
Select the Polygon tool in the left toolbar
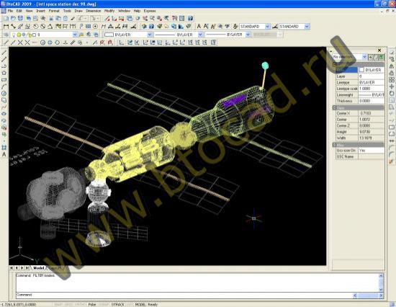tap(4, 73)
